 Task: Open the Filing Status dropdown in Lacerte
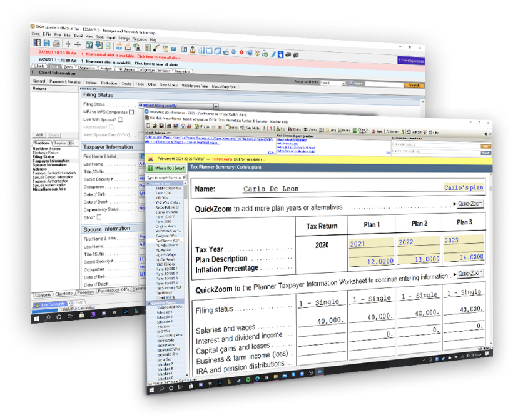(216, 106)
